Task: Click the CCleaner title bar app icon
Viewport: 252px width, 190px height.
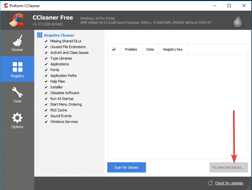Action: click(x=5, y=6)
